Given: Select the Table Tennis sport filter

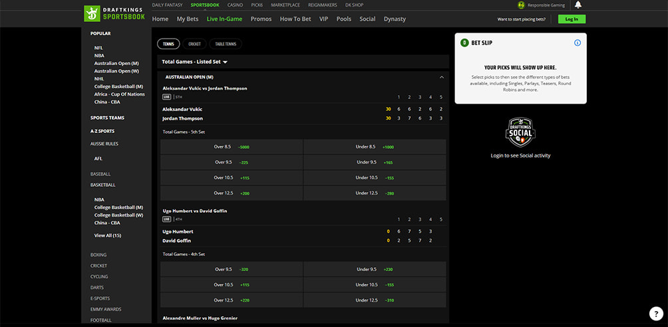Looking at the screenshot, I should click(226, 44).
